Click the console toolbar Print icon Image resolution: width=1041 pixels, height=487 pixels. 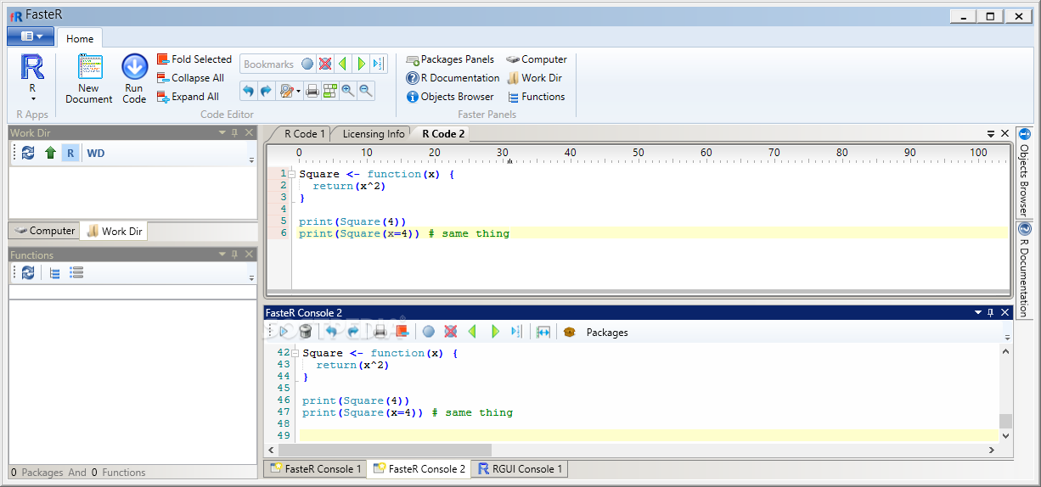click(x=380, y=332)
